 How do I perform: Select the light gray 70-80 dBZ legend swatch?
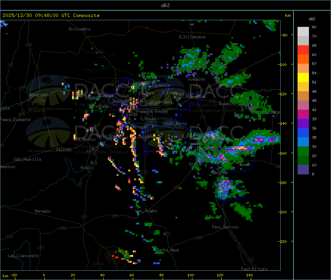tap(303, 32)
